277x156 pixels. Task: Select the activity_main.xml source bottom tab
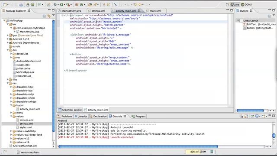(96, 110)
